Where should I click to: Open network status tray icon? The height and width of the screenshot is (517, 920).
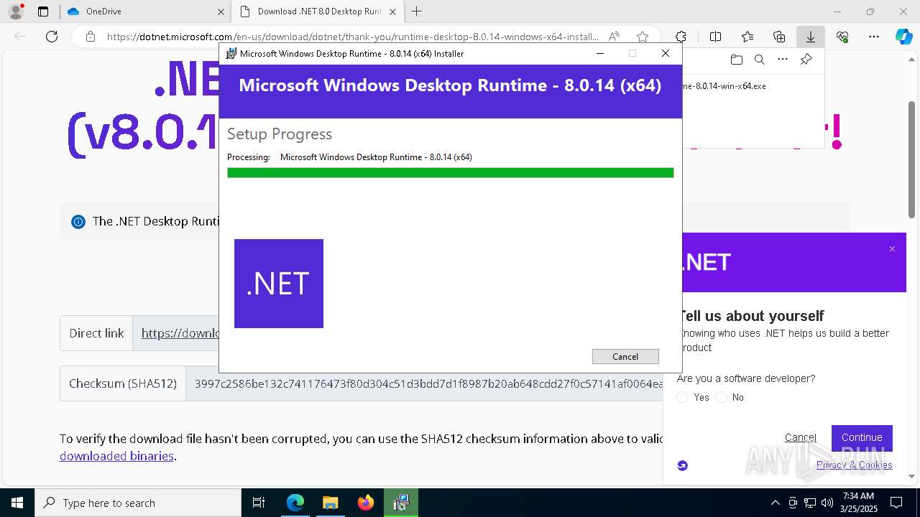click(x=810, y=503)
